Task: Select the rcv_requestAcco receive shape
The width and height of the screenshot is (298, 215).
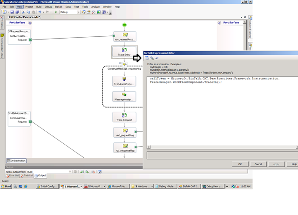Action: click(x=125, y=36)
